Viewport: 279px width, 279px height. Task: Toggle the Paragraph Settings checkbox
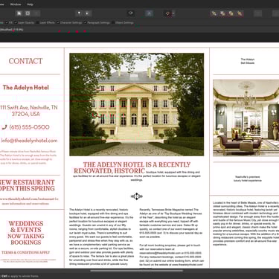click(85, 22)
